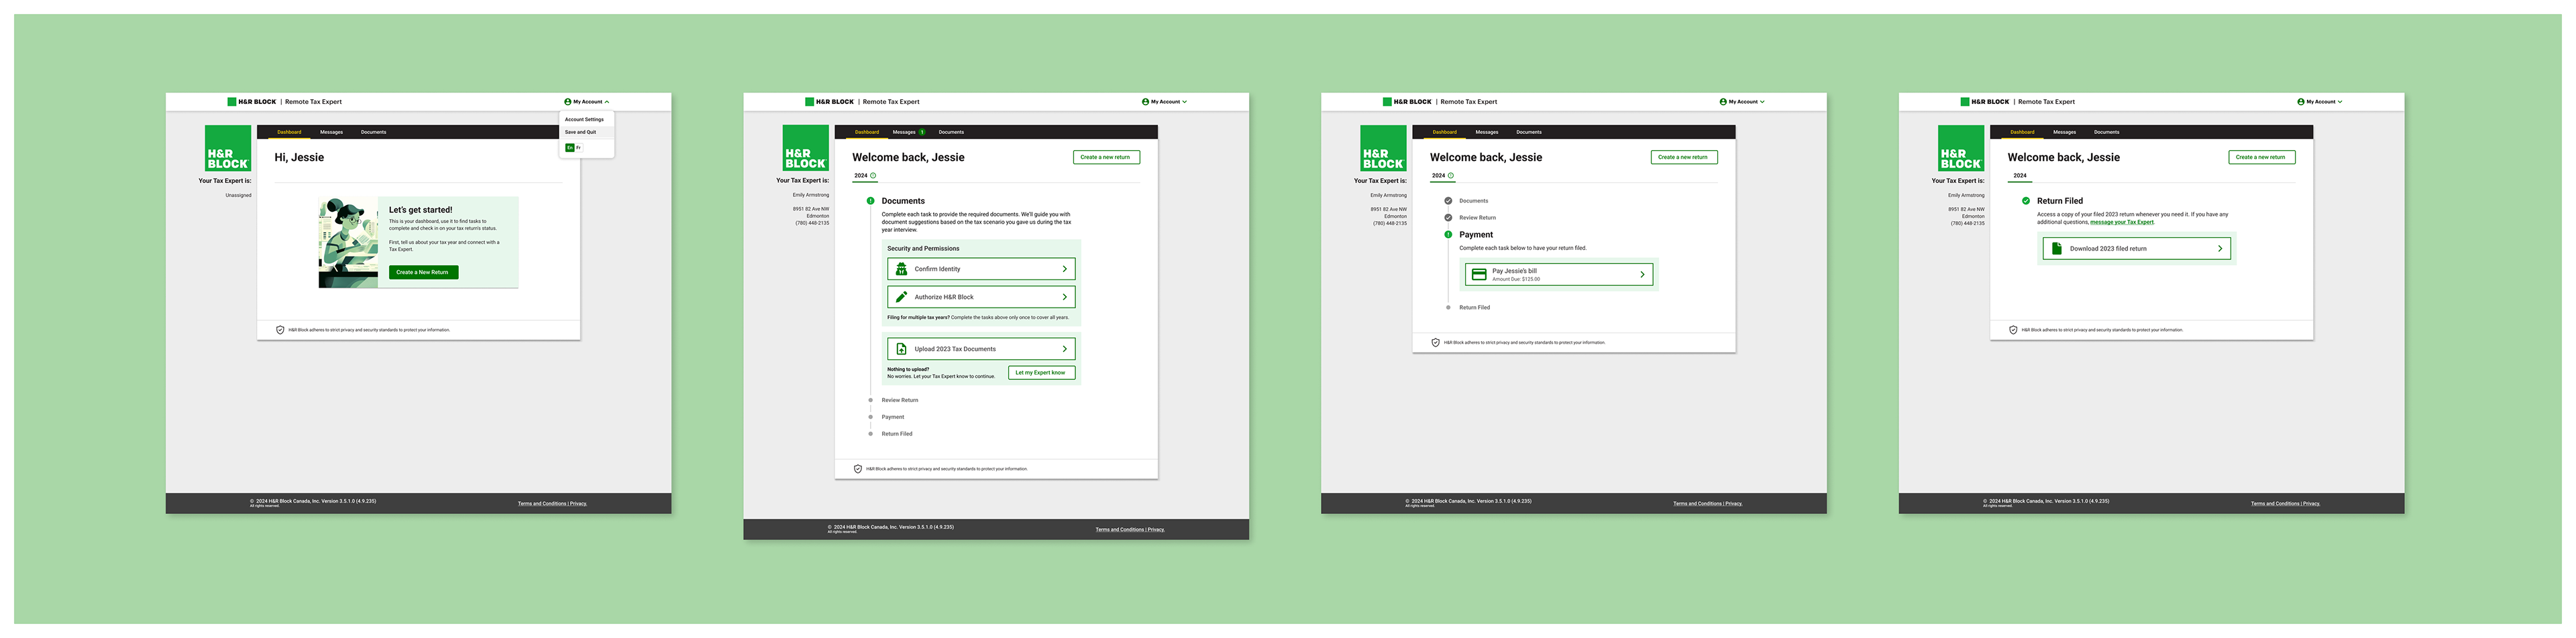Click the Unassigned tax expert label
Screen dimensions: 2576x638
tap(238, 196)
